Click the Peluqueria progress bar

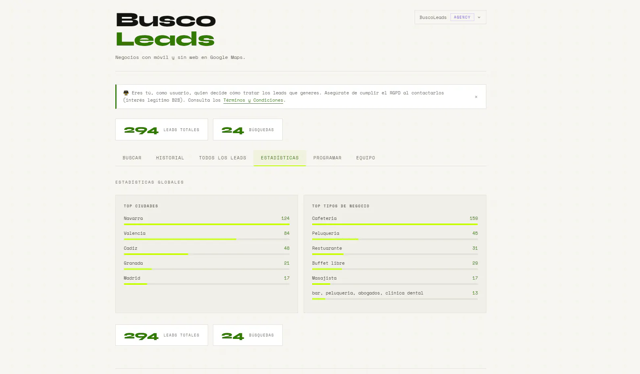tap(395, 239)
